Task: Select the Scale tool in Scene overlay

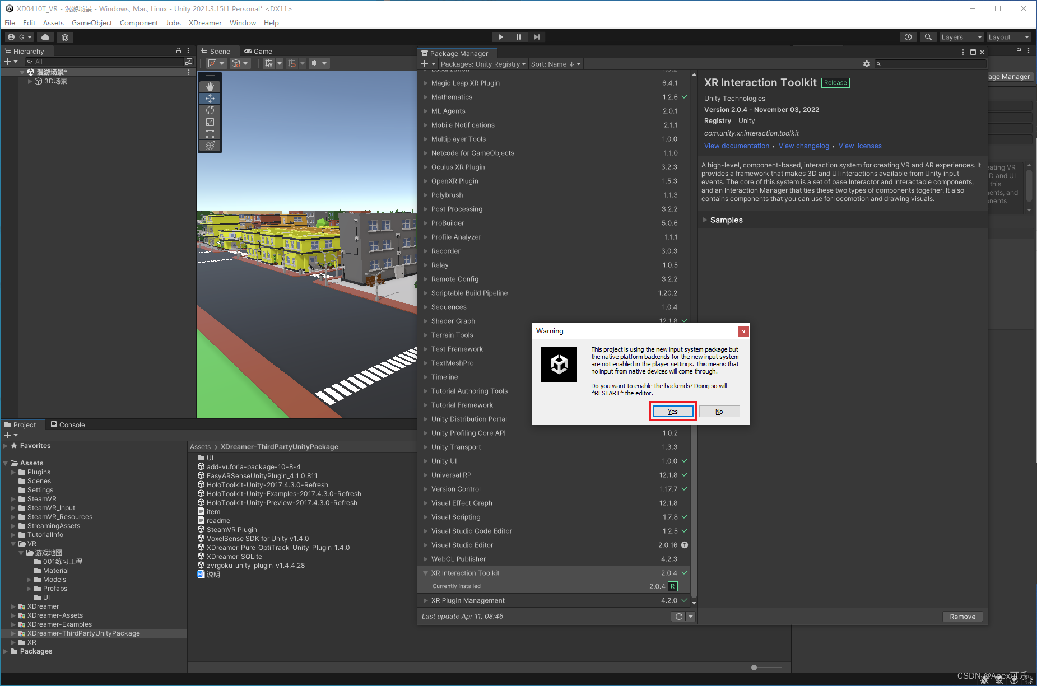Action: pyautogui.click(x=210, y=122)
